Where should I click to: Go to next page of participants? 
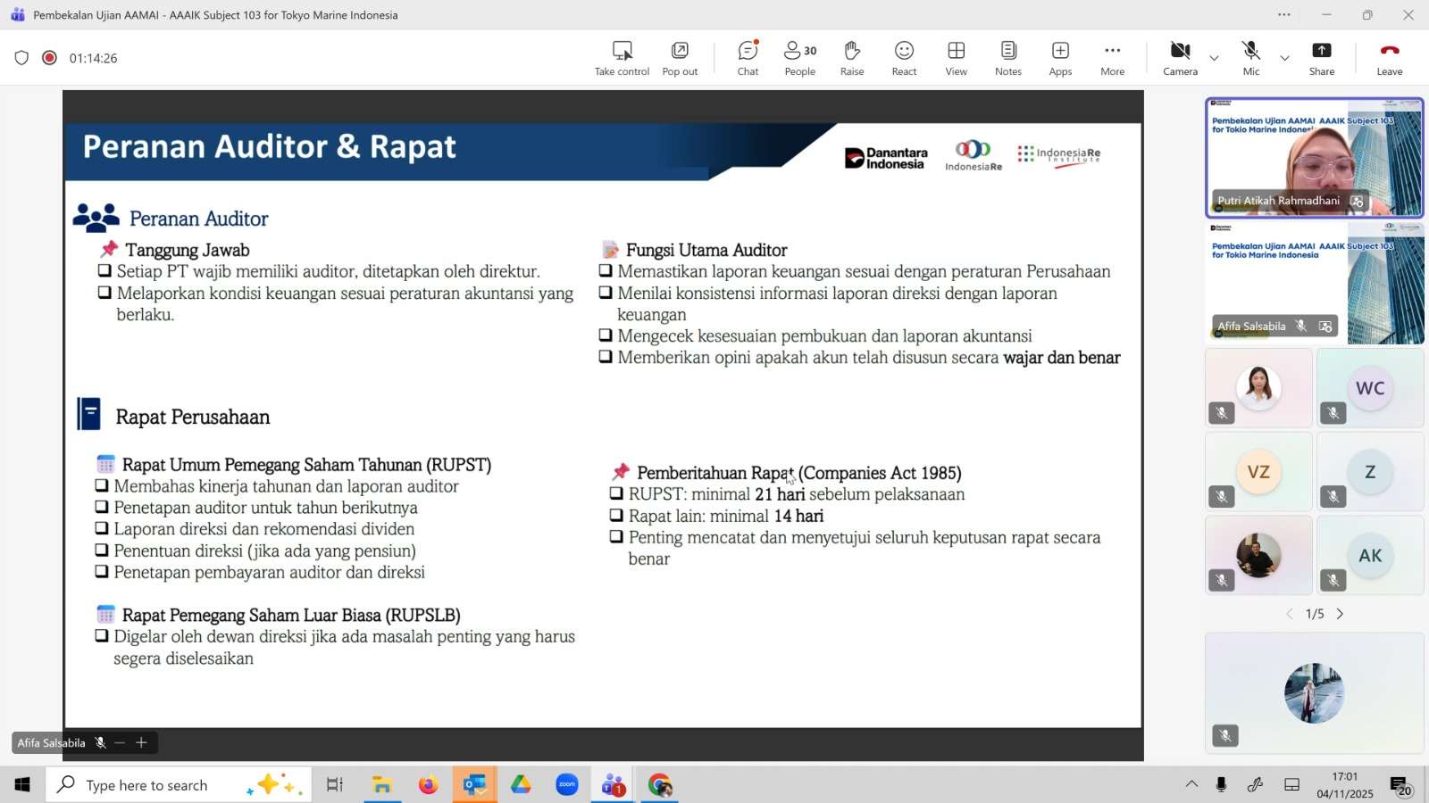(1340, 614)
